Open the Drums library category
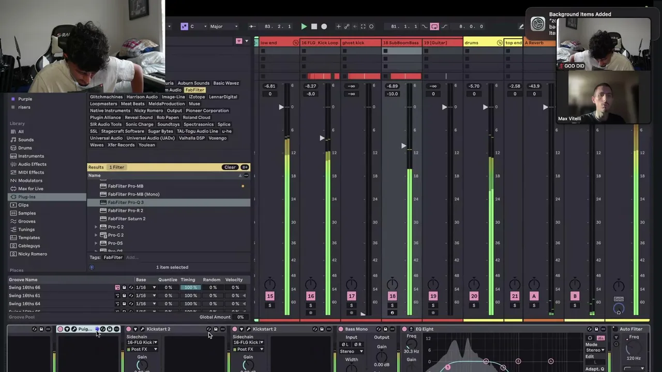 25,148
